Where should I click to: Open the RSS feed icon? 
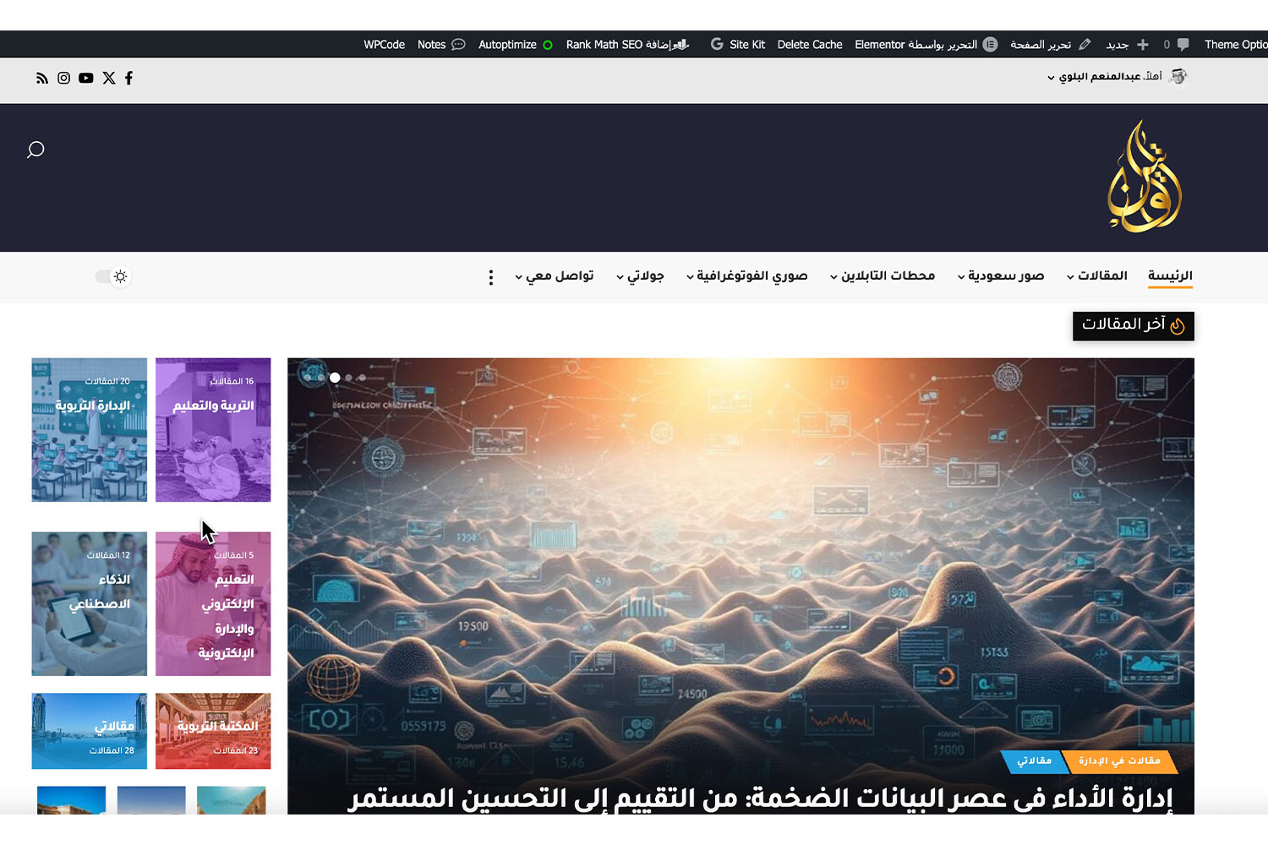(41, 78)
